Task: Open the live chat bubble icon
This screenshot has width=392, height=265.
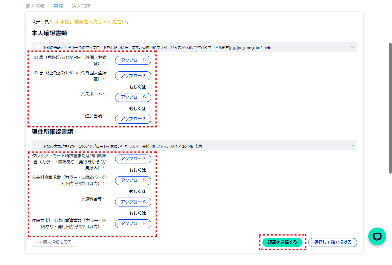Action: (377, 236)
